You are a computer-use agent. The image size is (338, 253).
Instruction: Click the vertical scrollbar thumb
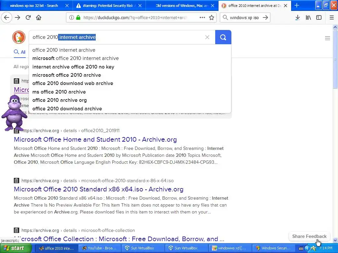[x=335, y=59]
